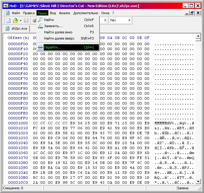
Task: Click the document icon left of menu bar
Action: [7, 13]
